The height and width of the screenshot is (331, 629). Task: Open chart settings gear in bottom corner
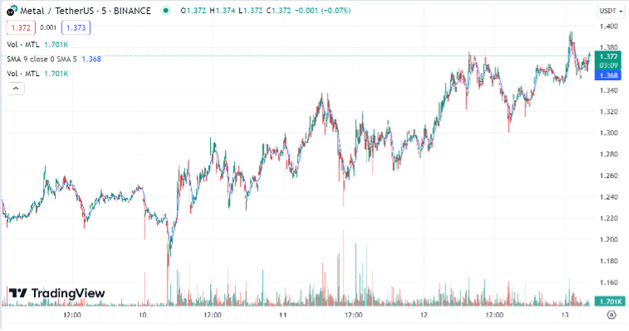click(x=612, y=315)
